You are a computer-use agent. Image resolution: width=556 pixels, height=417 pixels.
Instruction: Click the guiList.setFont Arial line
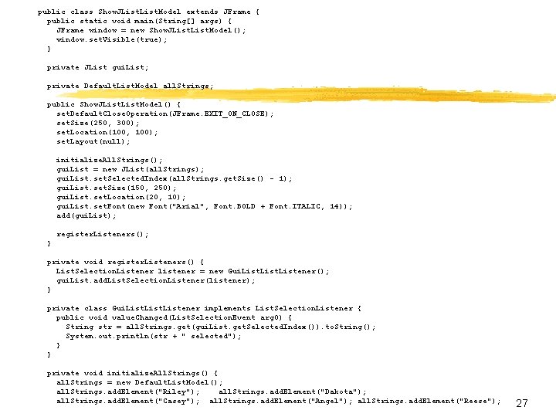point(204,206)
